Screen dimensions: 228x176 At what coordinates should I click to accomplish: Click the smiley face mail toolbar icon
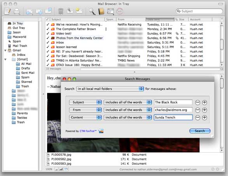79,11
